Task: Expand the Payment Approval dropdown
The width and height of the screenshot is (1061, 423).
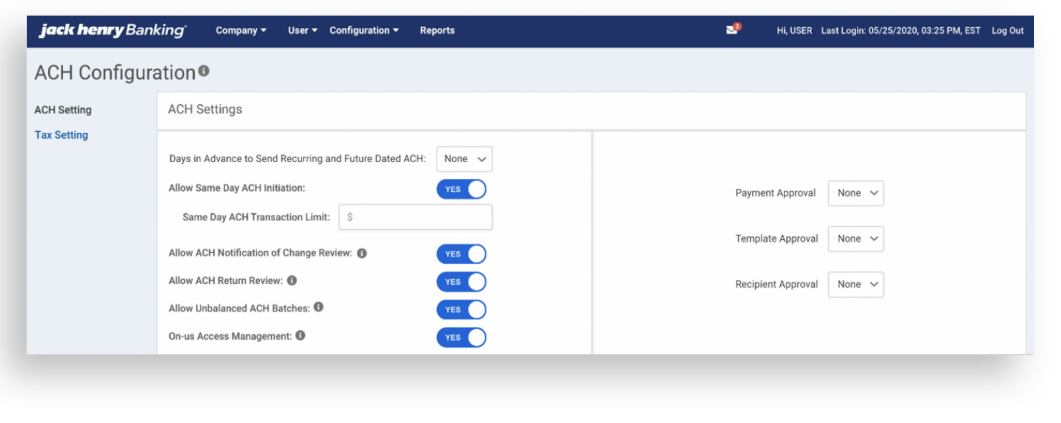Action: [x=855, y=193]
